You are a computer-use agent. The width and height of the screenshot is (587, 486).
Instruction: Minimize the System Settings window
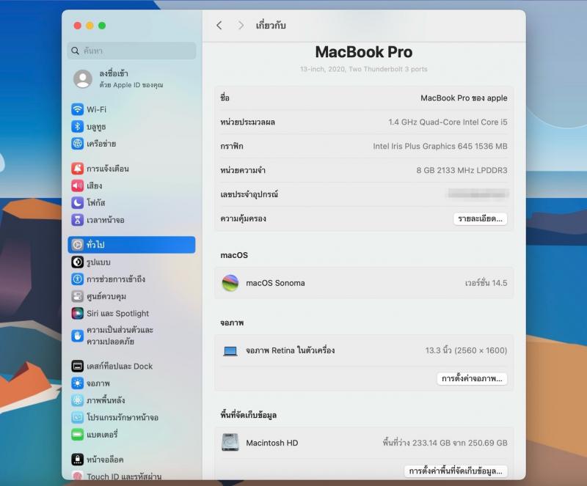90,26
